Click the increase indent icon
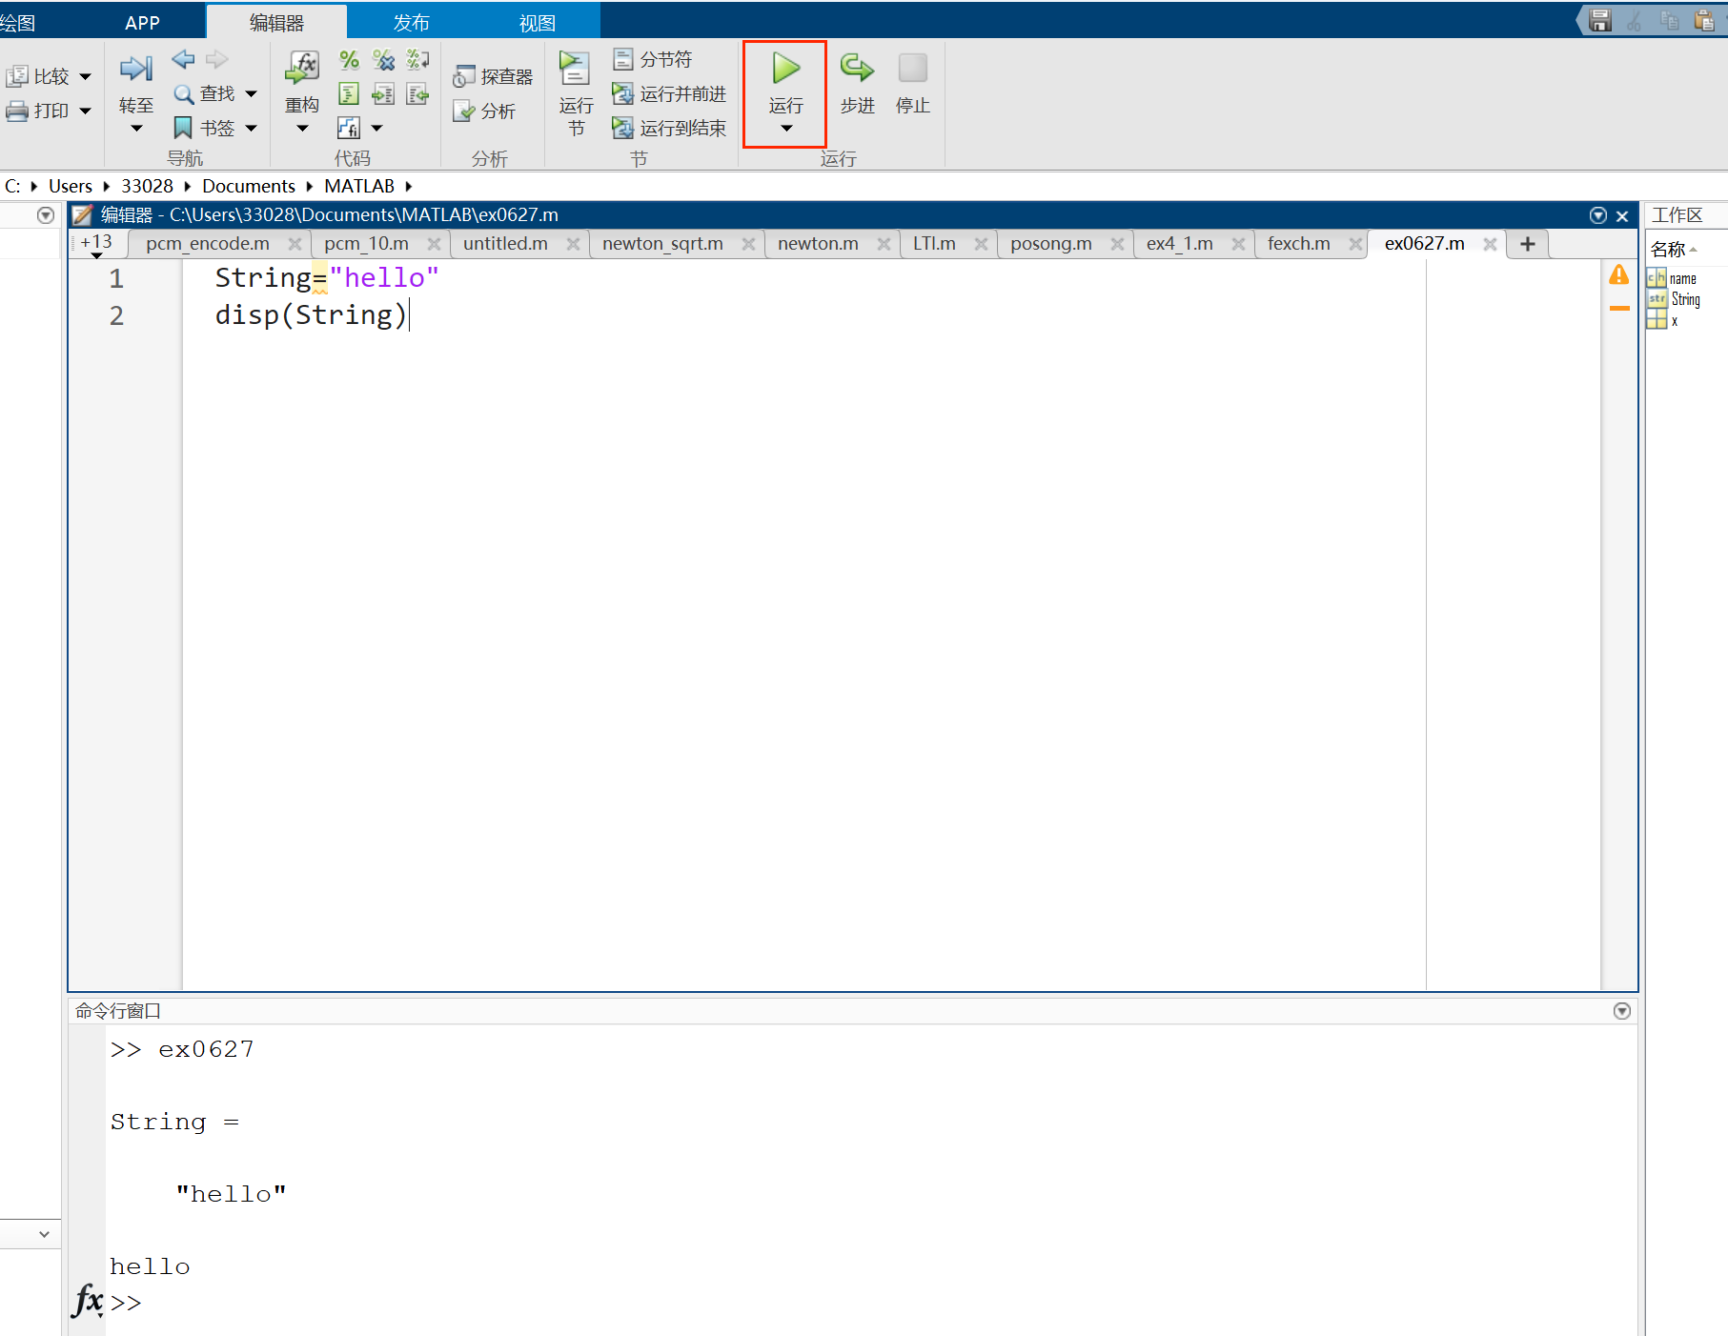Image resolution: width=1728 pixels, height=1336 pixels. [x=383, y=93]
